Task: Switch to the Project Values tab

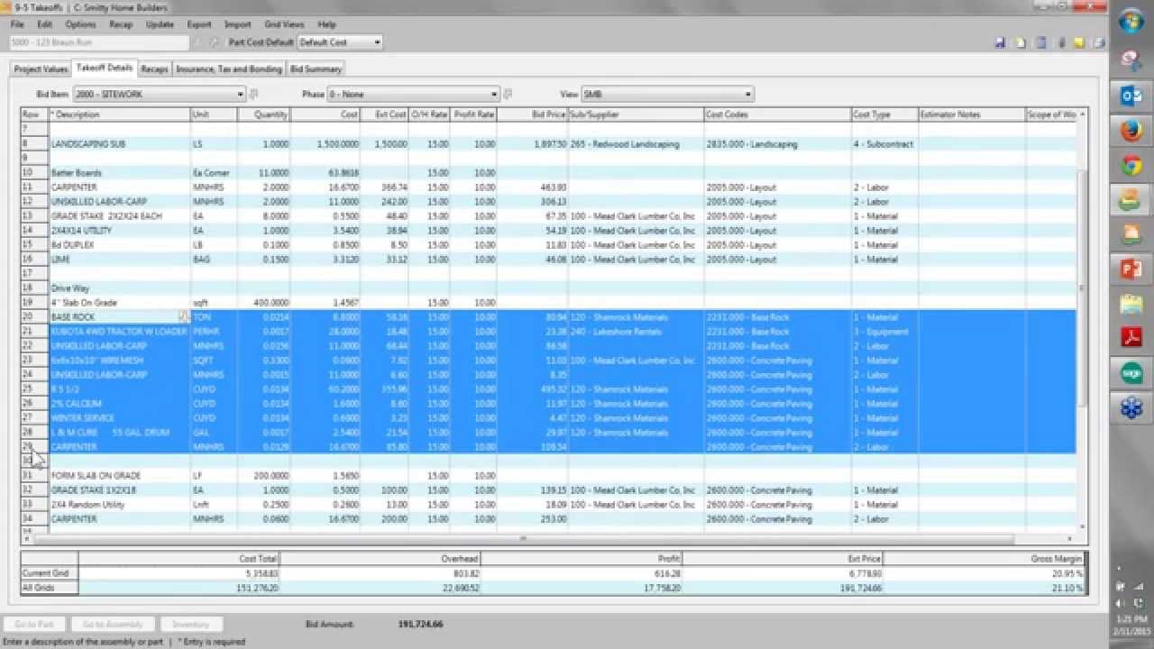Action: tap(41, 69)
